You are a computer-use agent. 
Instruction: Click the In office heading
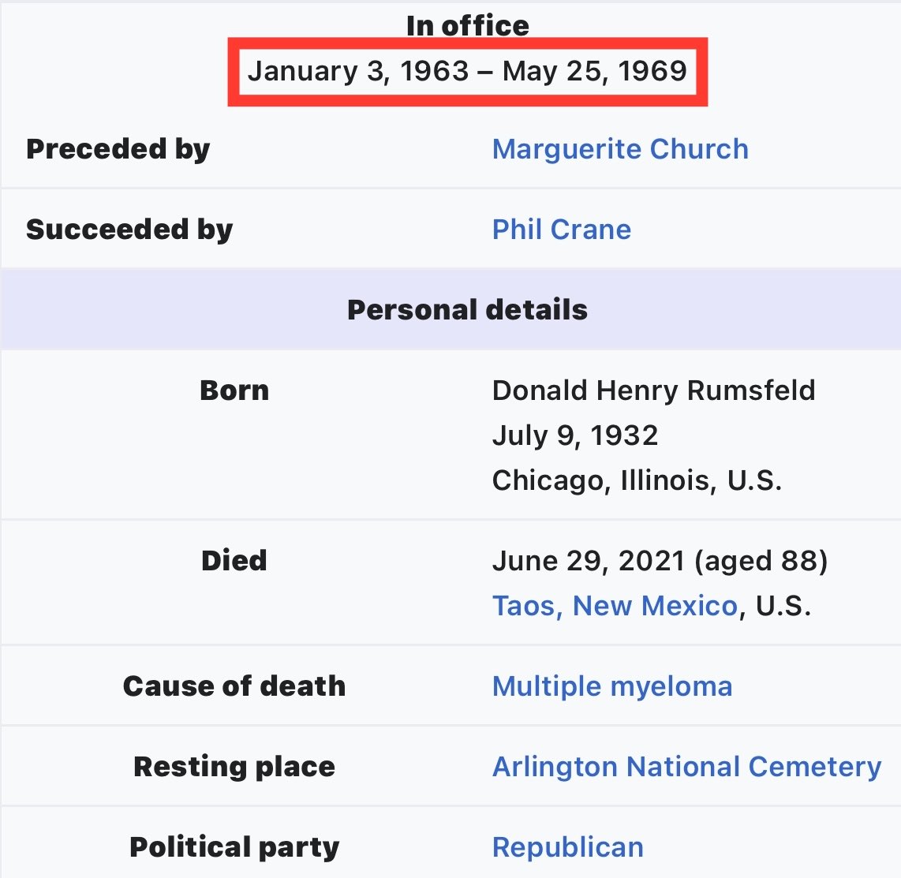click(x=467, y=25)
